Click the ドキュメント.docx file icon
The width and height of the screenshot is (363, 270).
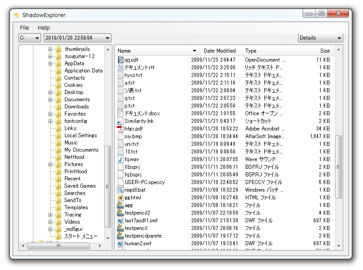pyautogui.click(x=120, y=113)
